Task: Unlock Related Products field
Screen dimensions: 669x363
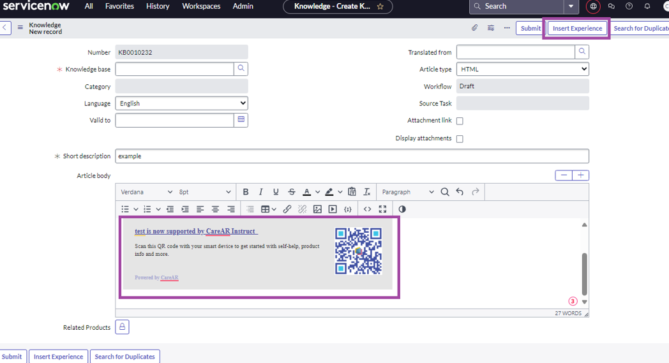Action: [x=122, y=327]
